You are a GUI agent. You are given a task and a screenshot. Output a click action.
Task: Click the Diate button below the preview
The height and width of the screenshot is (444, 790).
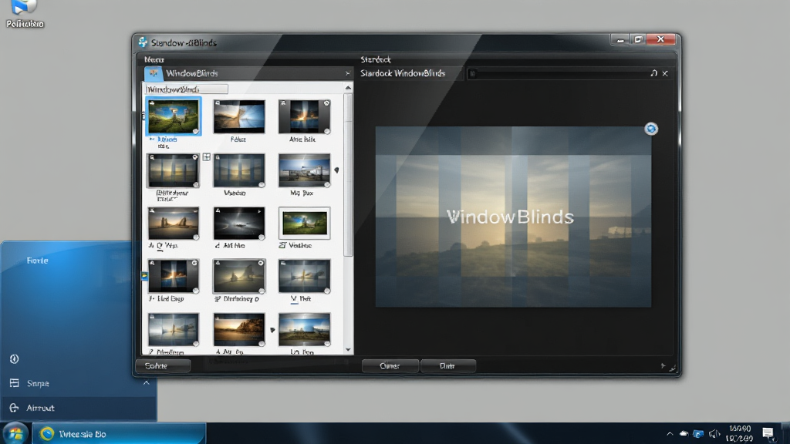(x=447, y=366)
